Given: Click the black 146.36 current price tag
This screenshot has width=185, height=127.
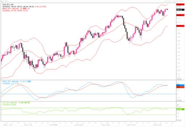Looking at the screenshot, I should click(x=180, y=10).
